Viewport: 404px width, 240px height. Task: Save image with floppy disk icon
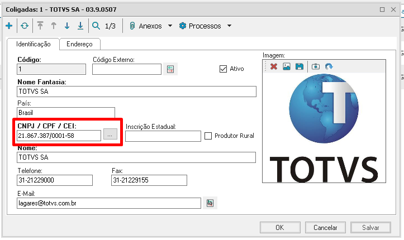click(x=300, y=66)
